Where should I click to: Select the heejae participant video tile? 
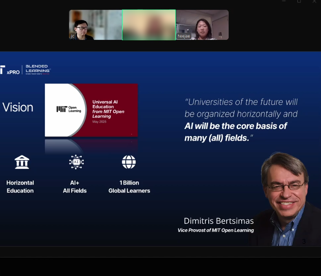click(x=202, y=25)
